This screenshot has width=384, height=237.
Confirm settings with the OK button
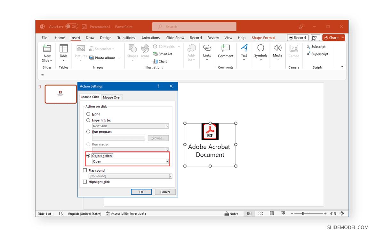click(x=141, y=192)
